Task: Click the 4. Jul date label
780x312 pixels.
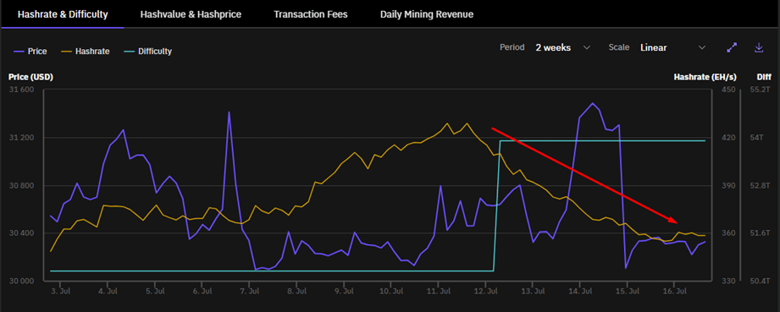Action: click(x=108, y=291)
